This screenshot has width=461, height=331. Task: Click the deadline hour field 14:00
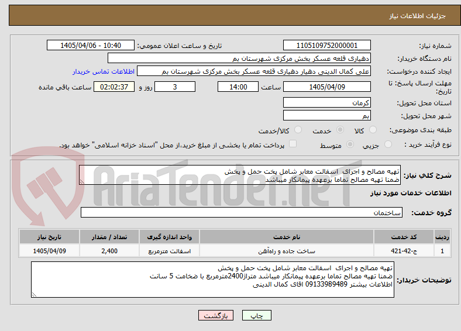[238, 87]
